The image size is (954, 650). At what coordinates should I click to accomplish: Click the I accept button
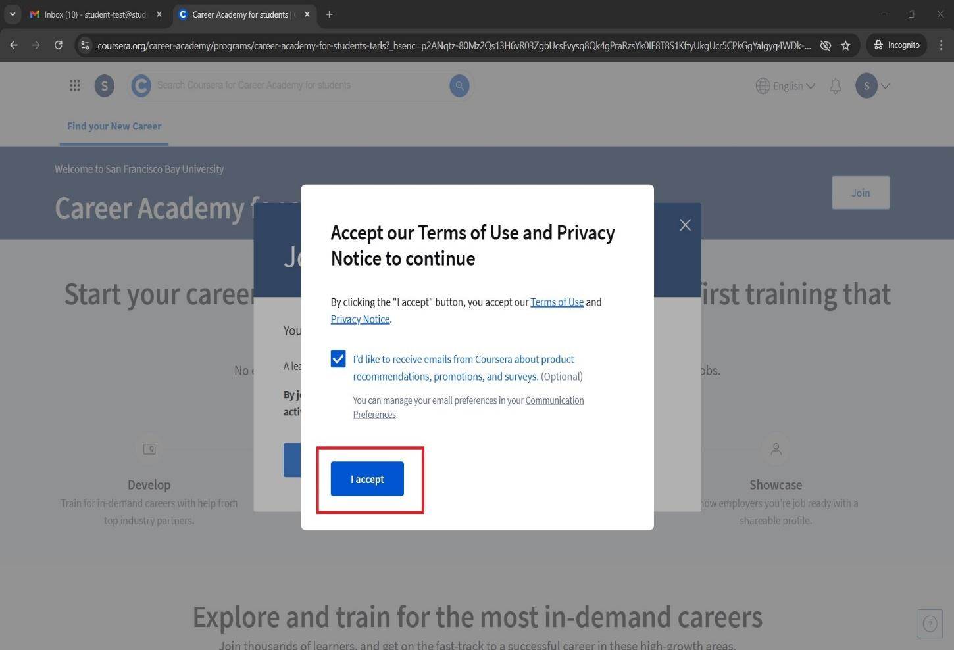pyautogui.click(x=367, y=478)
